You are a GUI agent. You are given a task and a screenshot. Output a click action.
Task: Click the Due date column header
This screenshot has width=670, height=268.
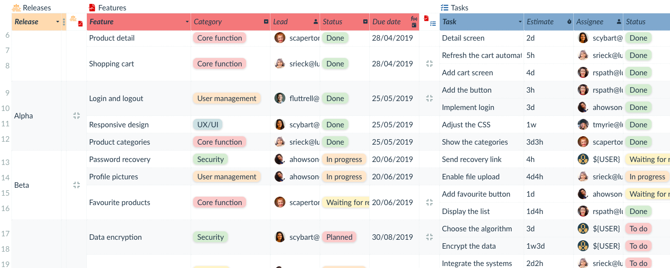coord(395,22)
